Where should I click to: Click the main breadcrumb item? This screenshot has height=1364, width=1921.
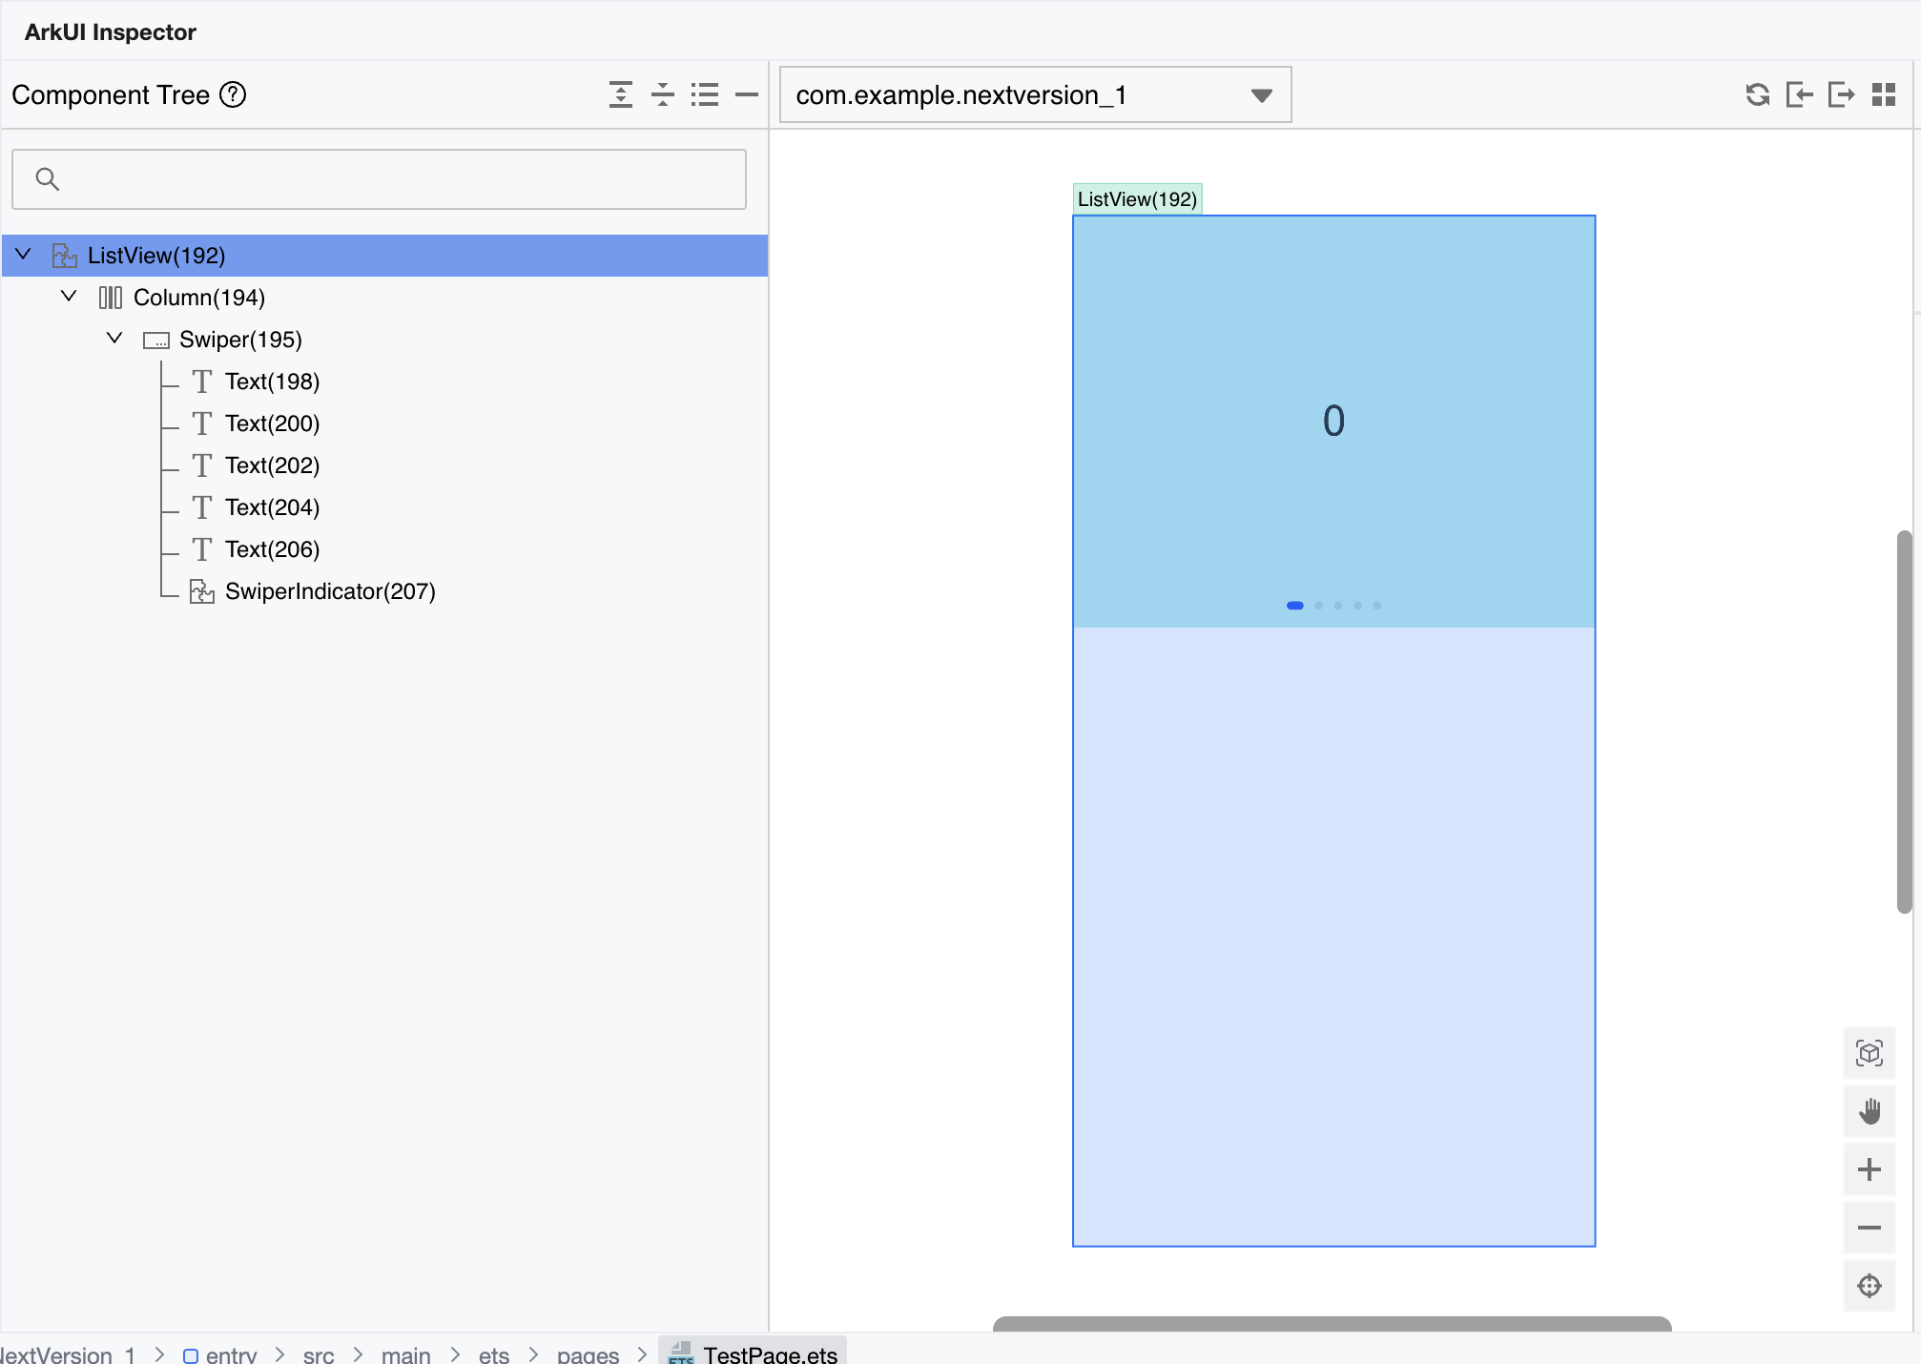coord(405,1355)
